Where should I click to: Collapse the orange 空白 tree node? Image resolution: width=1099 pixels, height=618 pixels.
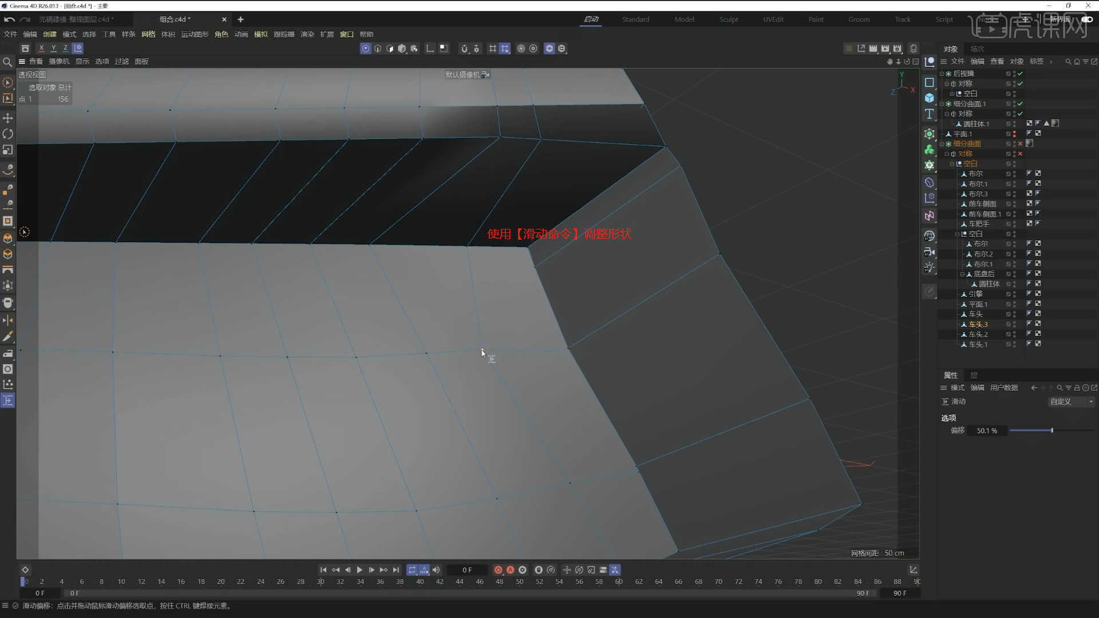coord(952,164)
